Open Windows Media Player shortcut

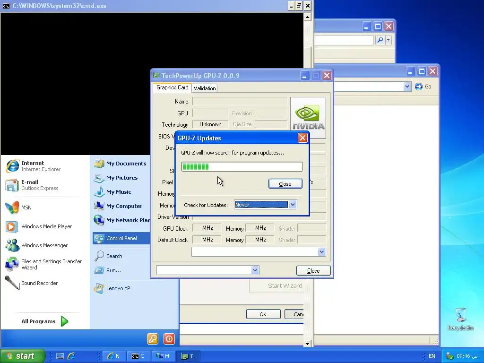point(39,226)
